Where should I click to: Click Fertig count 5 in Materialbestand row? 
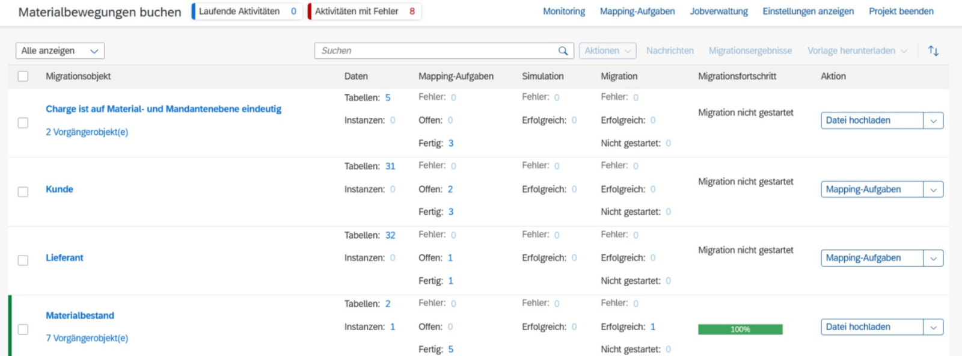pyautogui.click(x=451, y=350)
